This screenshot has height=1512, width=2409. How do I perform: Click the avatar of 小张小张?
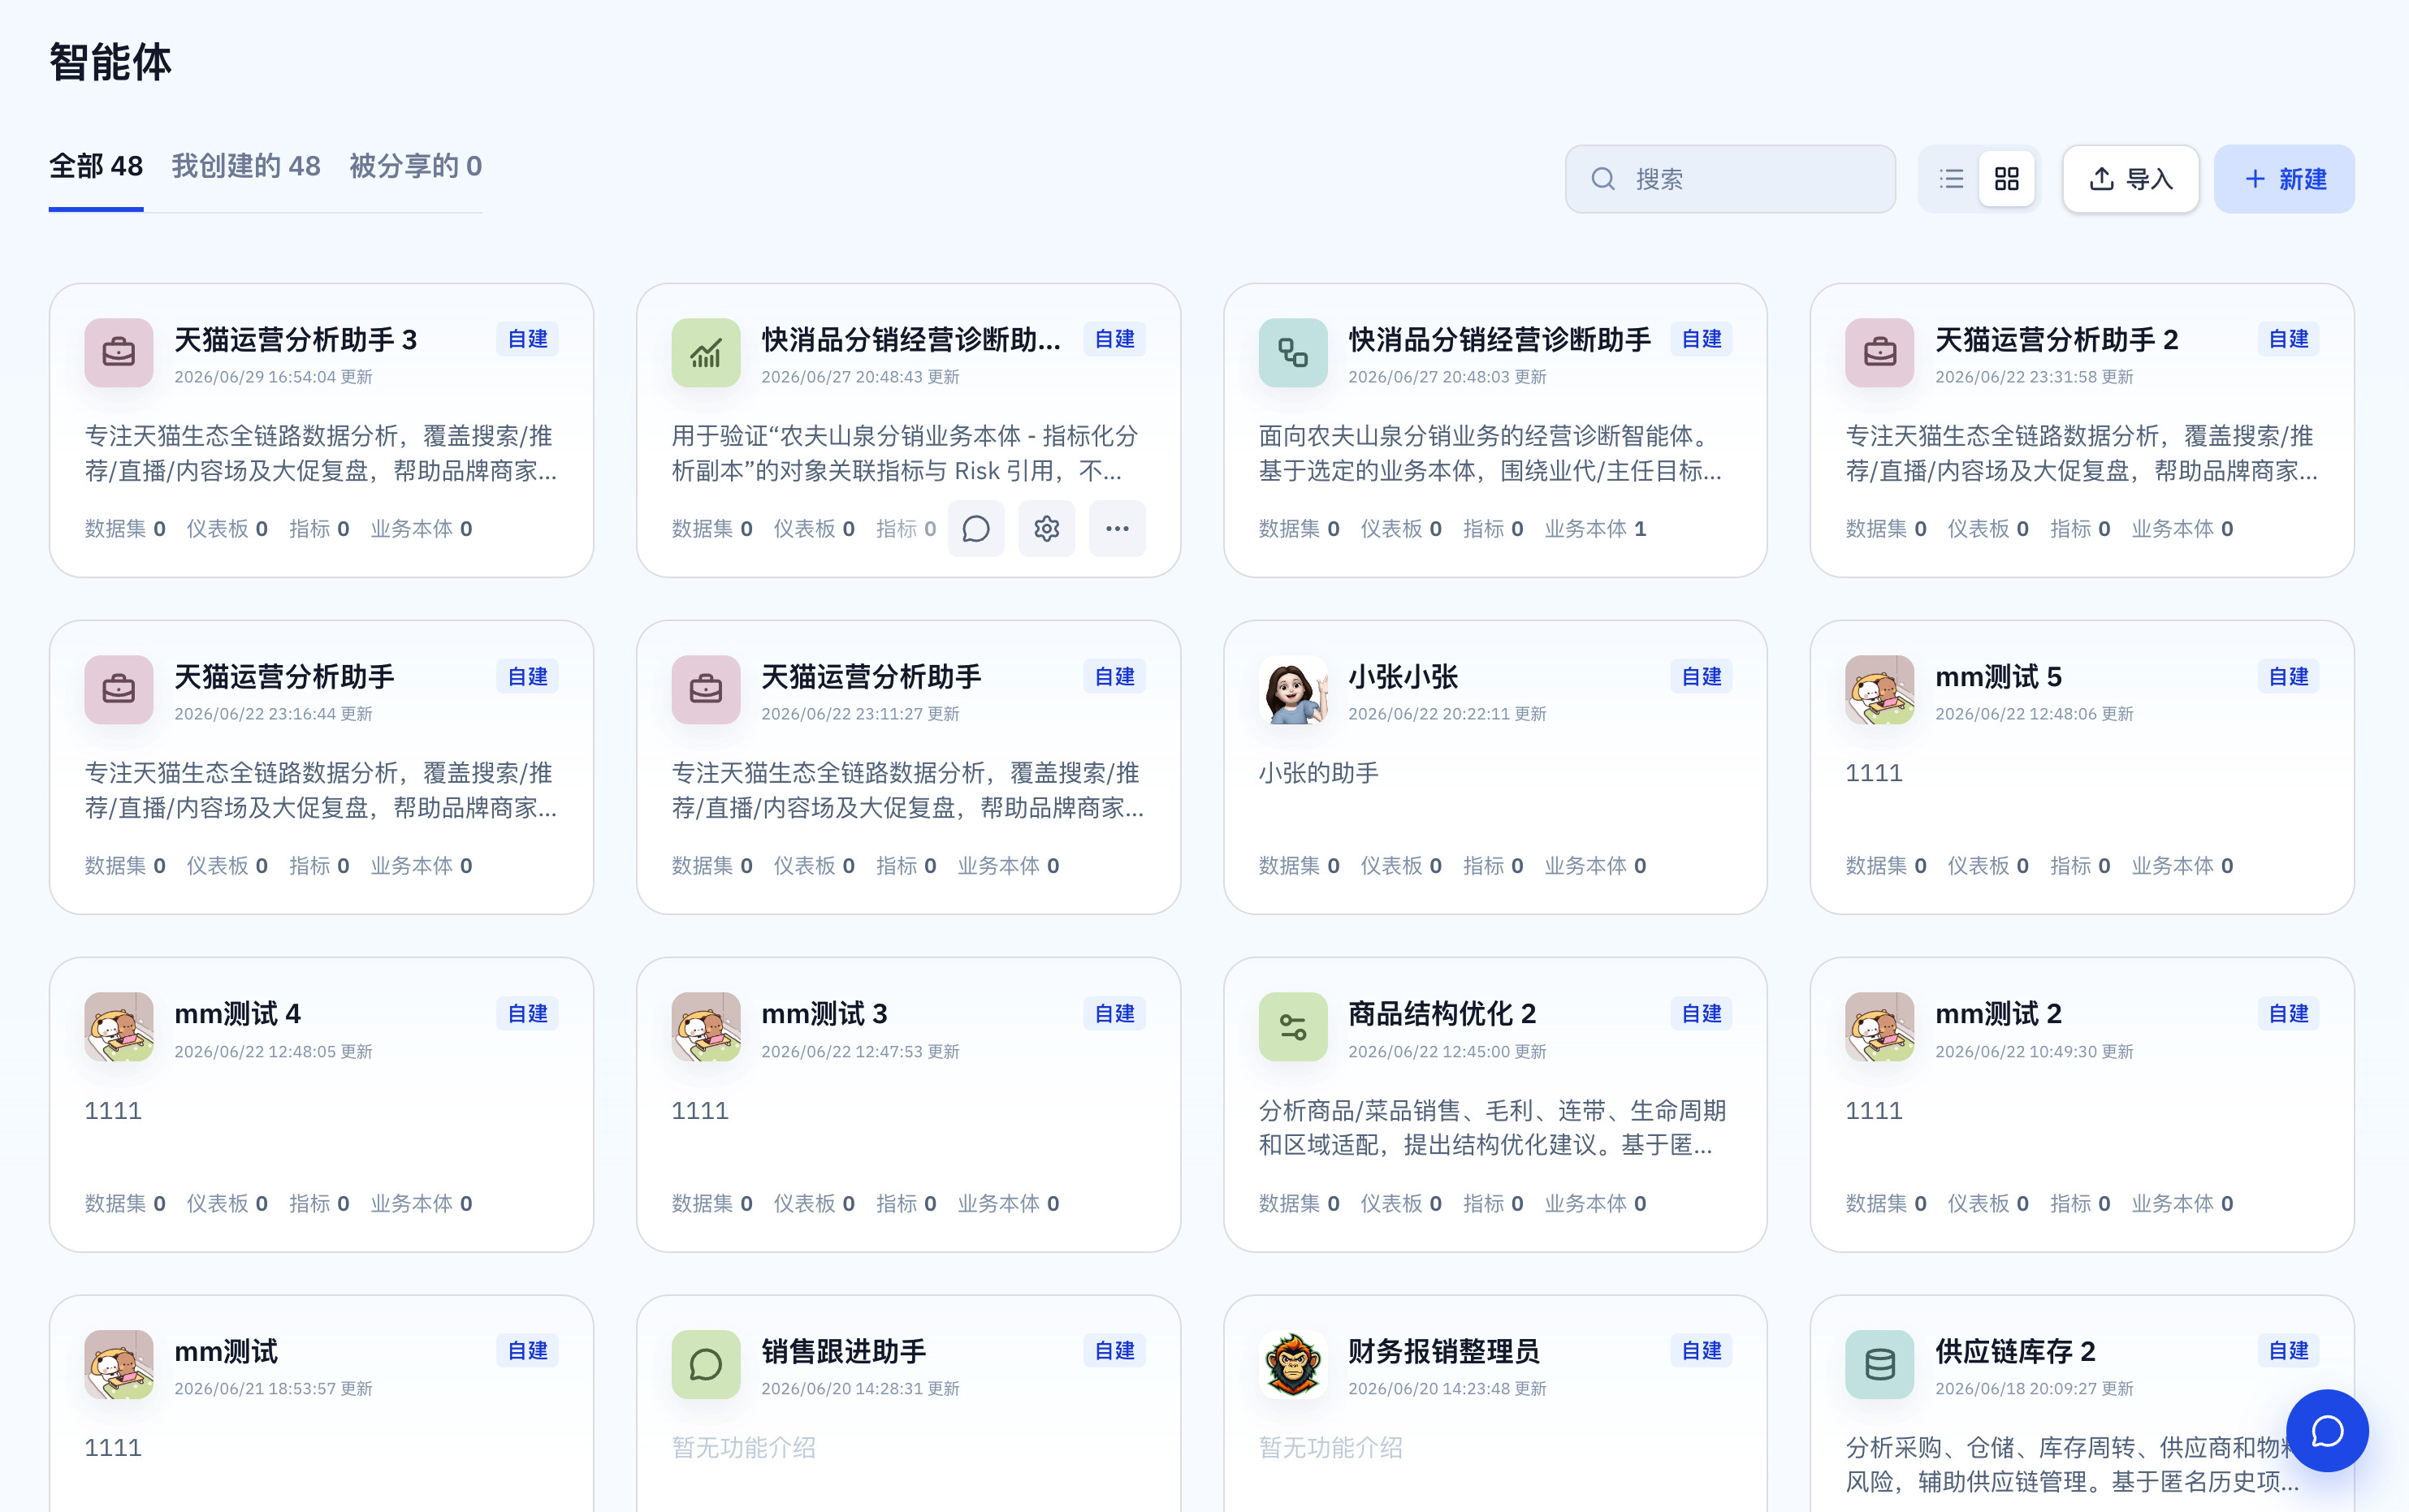click(x=1293, y=690)
